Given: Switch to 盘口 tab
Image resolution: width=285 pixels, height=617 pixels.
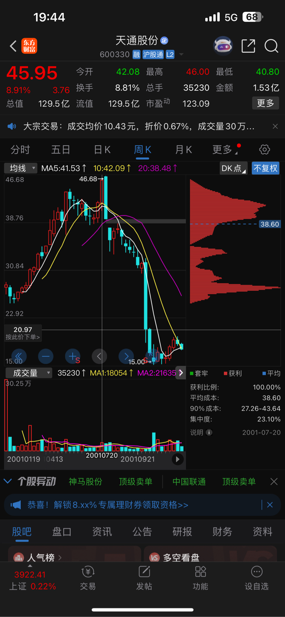Looking at the screenshot, I should pos(62,532).
